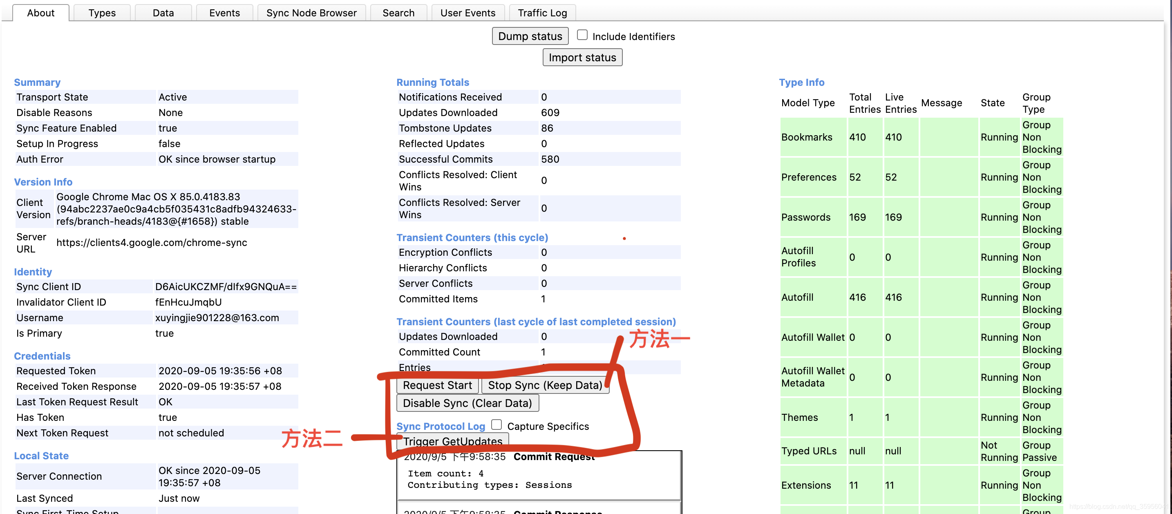
Task: Select the About tab
Action: tap(40, 13)
